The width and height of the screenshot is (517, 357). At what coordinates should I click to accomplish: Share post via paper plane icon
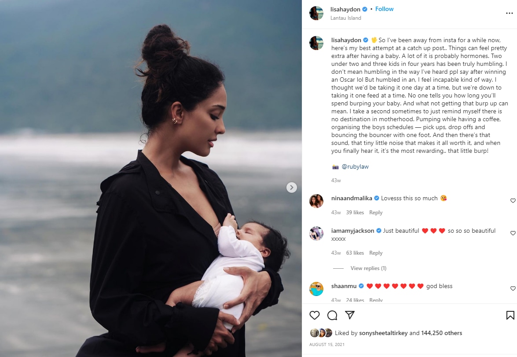point(349,315)
